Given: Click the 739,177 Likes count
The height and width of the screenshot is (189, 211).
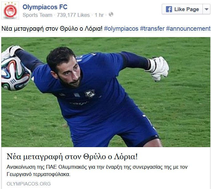Looking at the screenshot, I should pyautogui.click(x=73, y=15).
